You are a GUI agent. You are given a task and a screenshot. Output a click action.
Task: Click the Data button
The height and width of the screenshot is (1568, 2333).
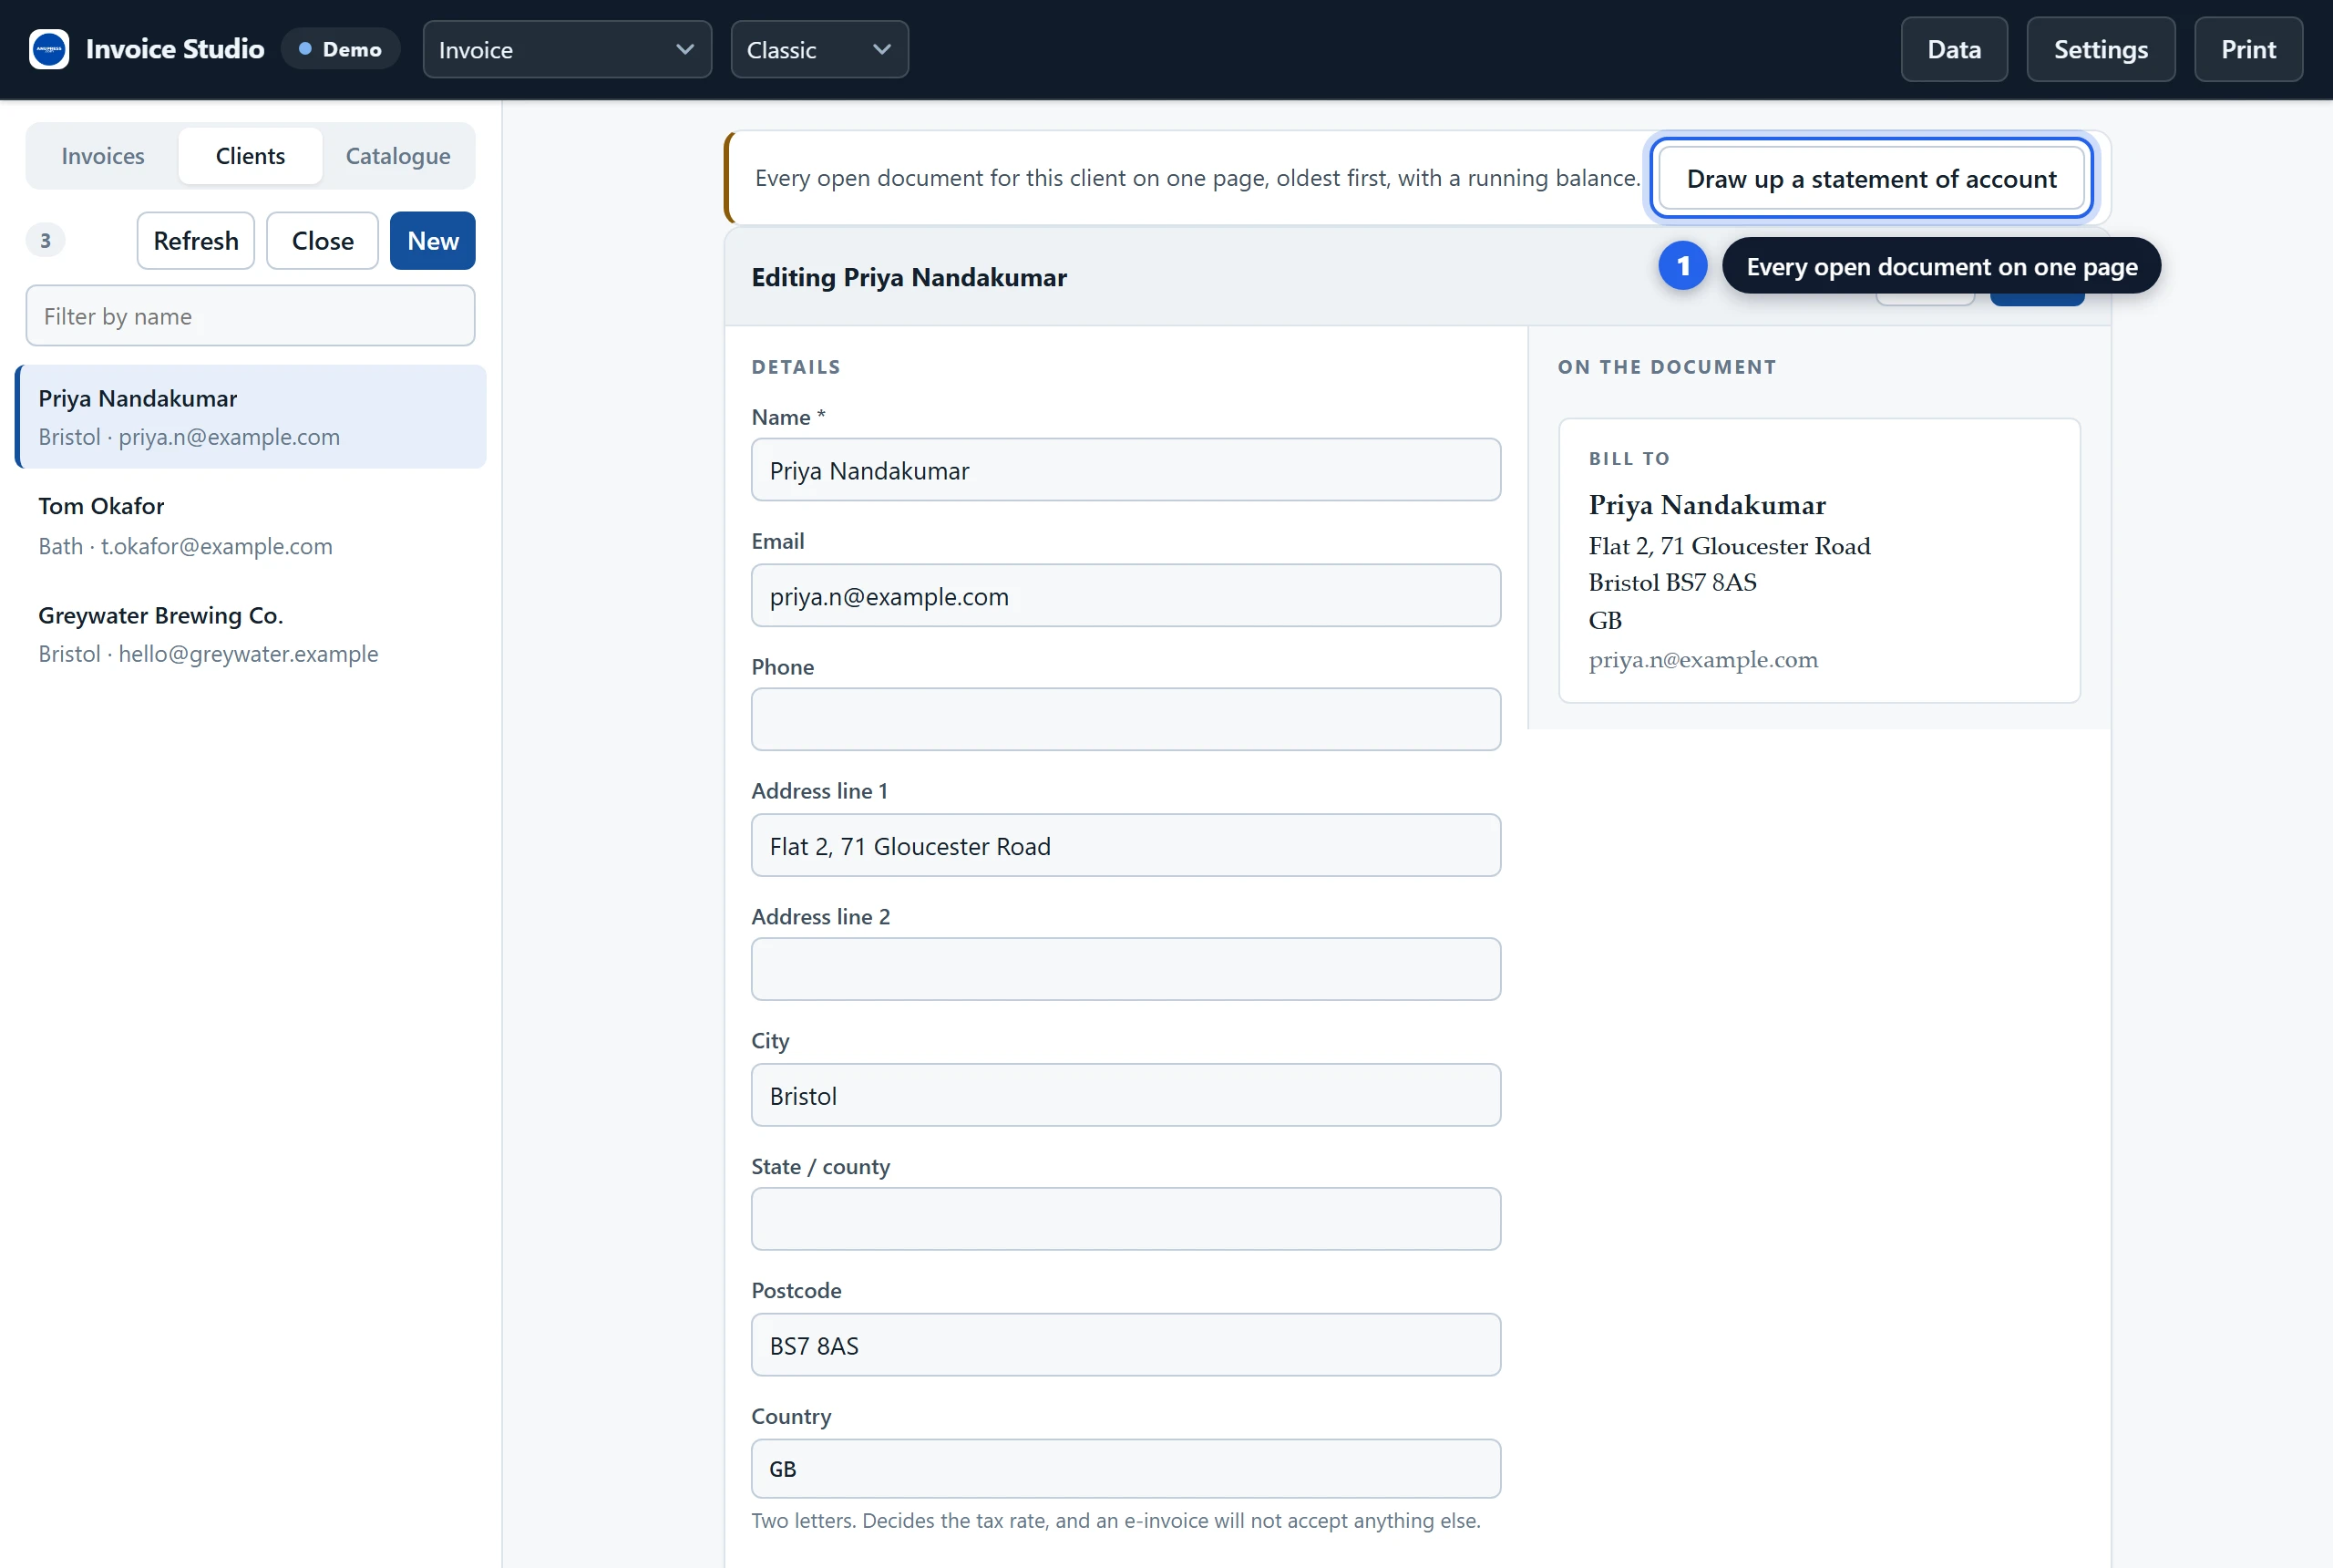pyautogui.click(x=1953, y=49)
